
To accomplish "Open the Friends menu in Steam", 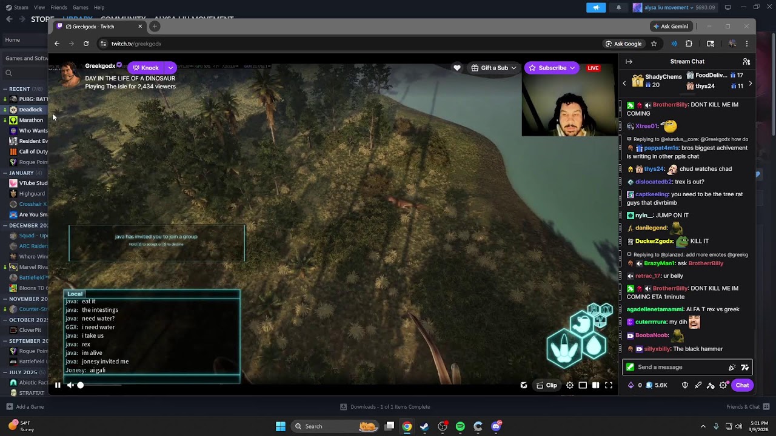I will [x=59, y=7].
